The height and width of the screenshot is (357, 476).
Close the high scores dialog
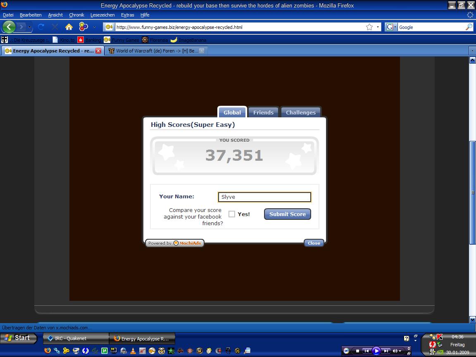[x=314, y=243]
